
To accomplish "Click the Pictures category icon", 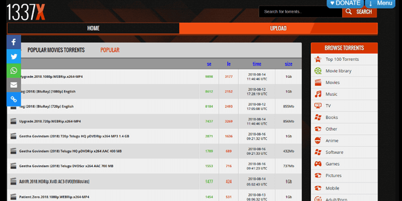I will click(318, 175).
